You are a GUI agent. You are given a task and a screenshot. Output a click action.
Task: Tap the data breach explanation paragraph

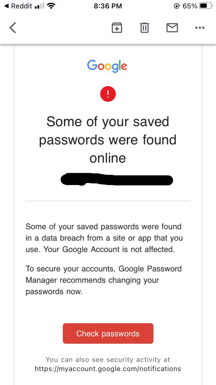(104, 238)
